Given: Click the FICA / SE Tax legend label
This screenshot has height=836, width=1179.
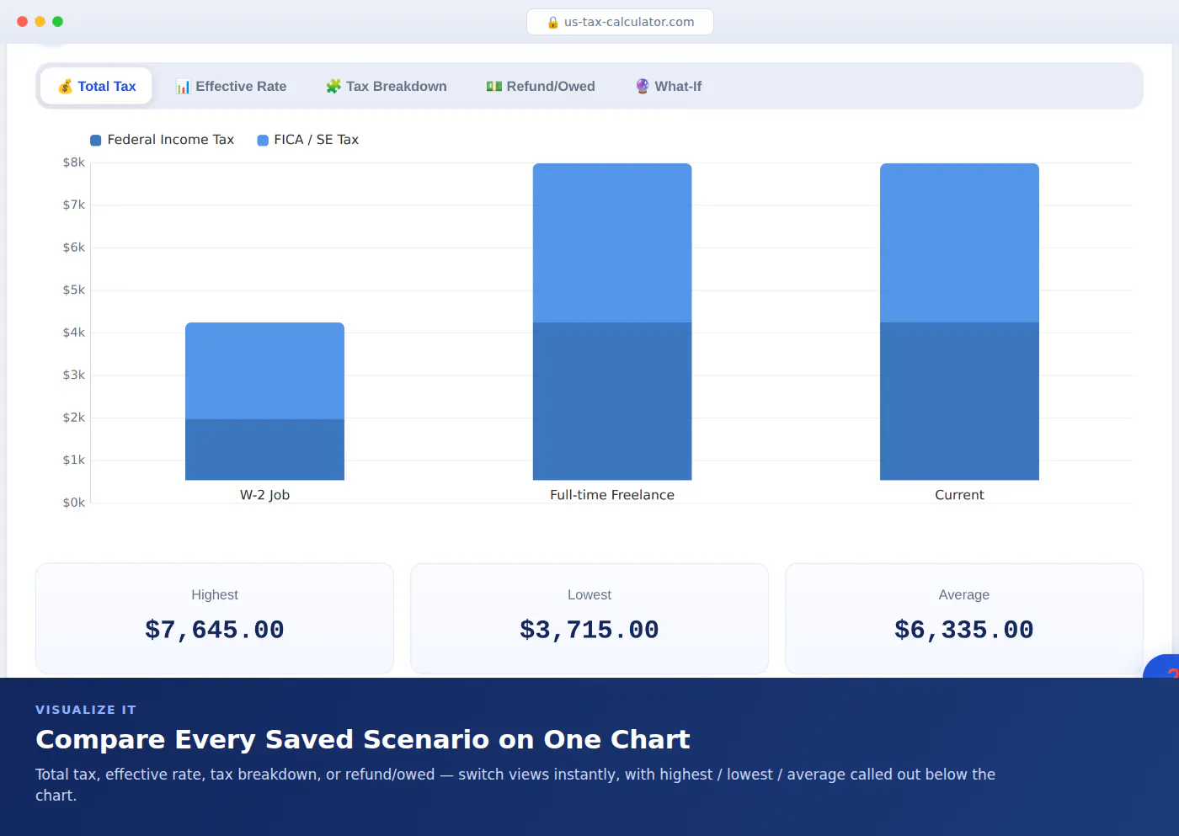Looking at the screenshot, I should (317, 140).
